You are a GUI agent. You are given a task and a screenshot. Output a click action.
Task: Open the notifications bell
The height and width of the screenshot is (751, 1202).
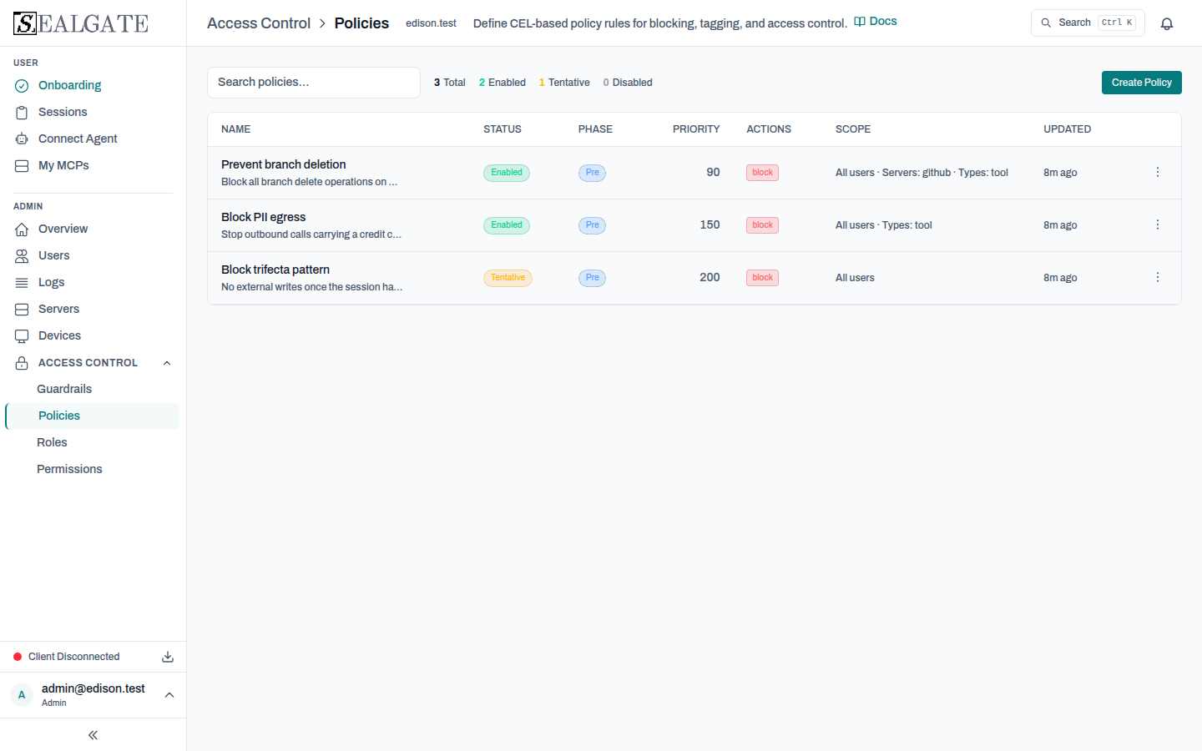pyautogui.click(x=1167, y=23)
